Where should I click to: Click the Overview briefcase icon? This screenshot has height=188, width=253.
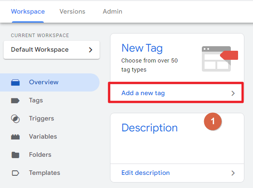tap(15, 82)
